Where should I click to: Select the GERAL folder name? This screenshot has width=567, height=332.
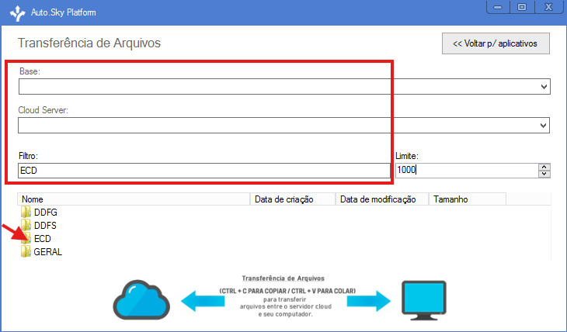tap(47, 252)
